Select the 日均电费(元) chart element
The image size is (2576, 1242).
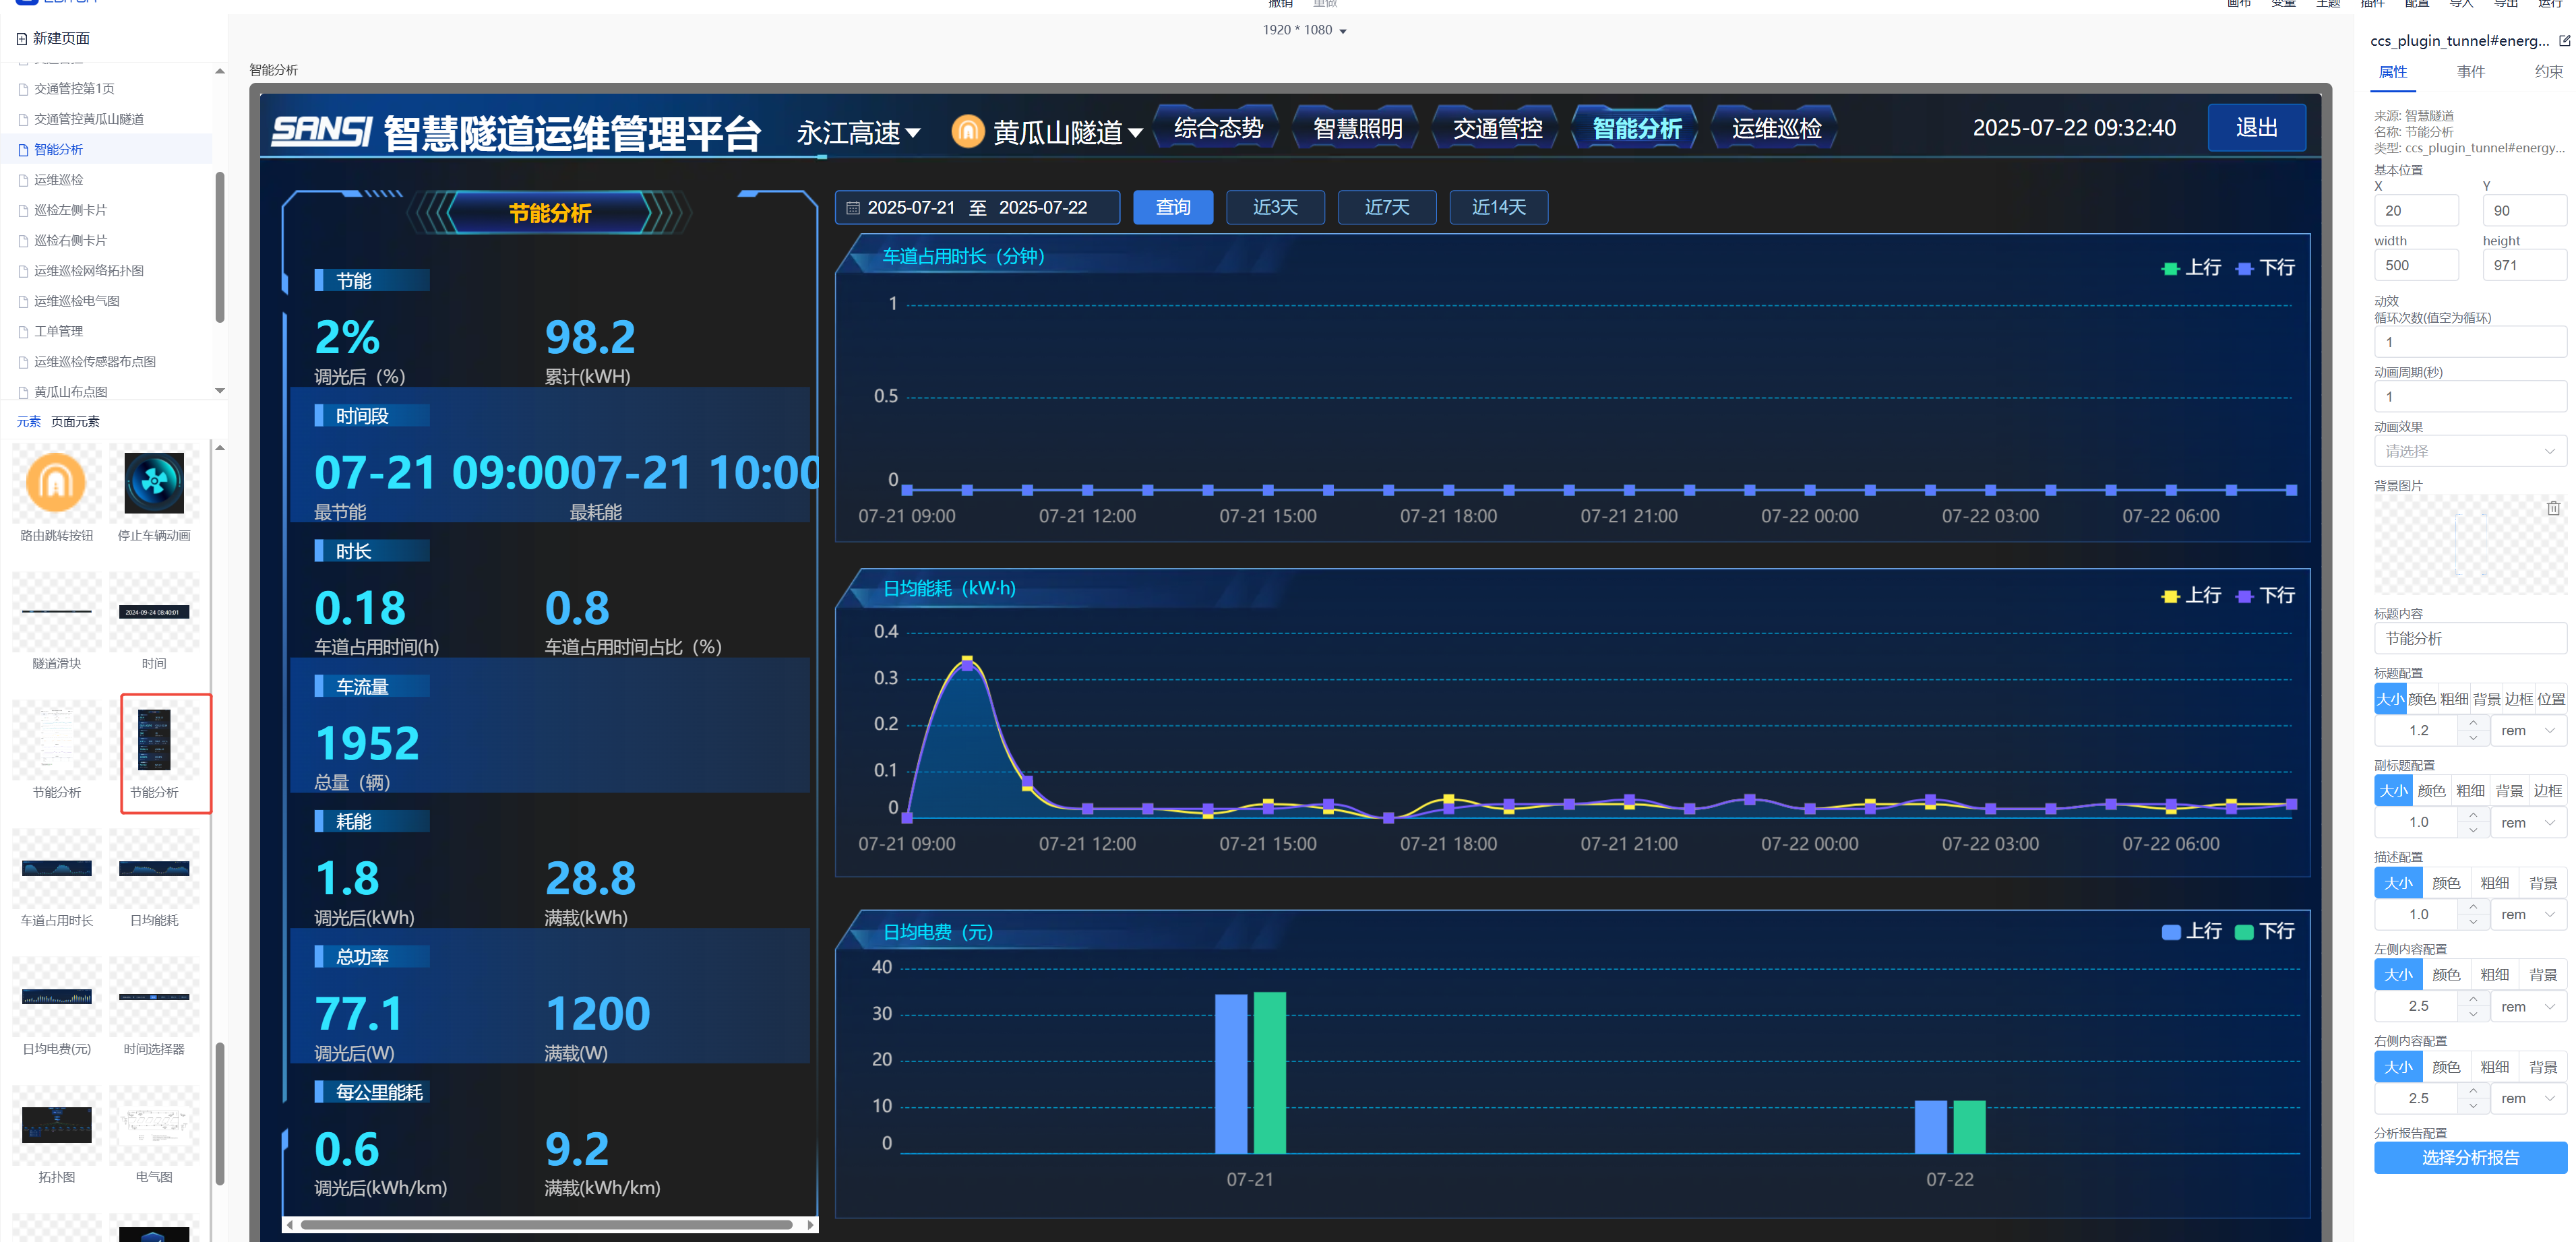pos(56,997)
